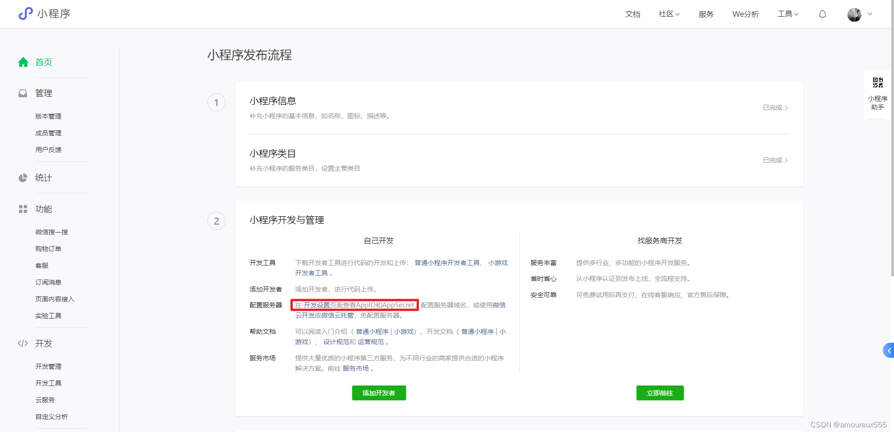
Task: Open the 开发 development icon
Action: (23, 343)
